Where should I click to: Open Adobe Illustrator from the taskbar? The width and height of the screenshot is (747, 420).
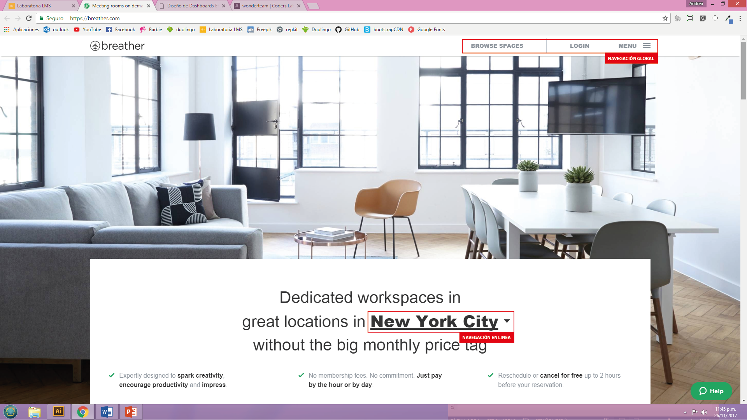point(59,411)
